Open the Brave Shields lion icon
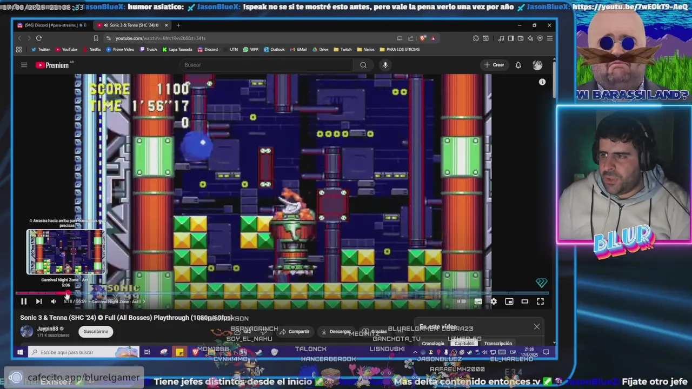Screen dimensions: 692x389 423,38
